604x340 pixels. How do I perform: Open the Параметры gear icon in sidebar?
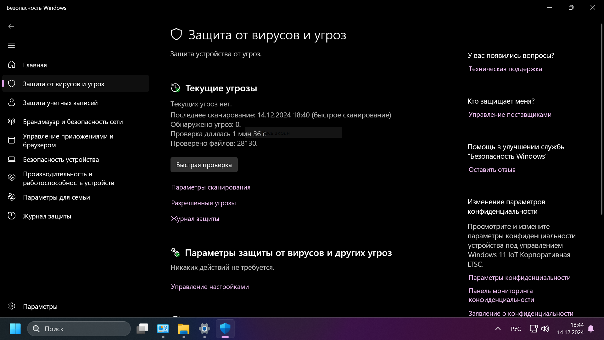(12, 306)
